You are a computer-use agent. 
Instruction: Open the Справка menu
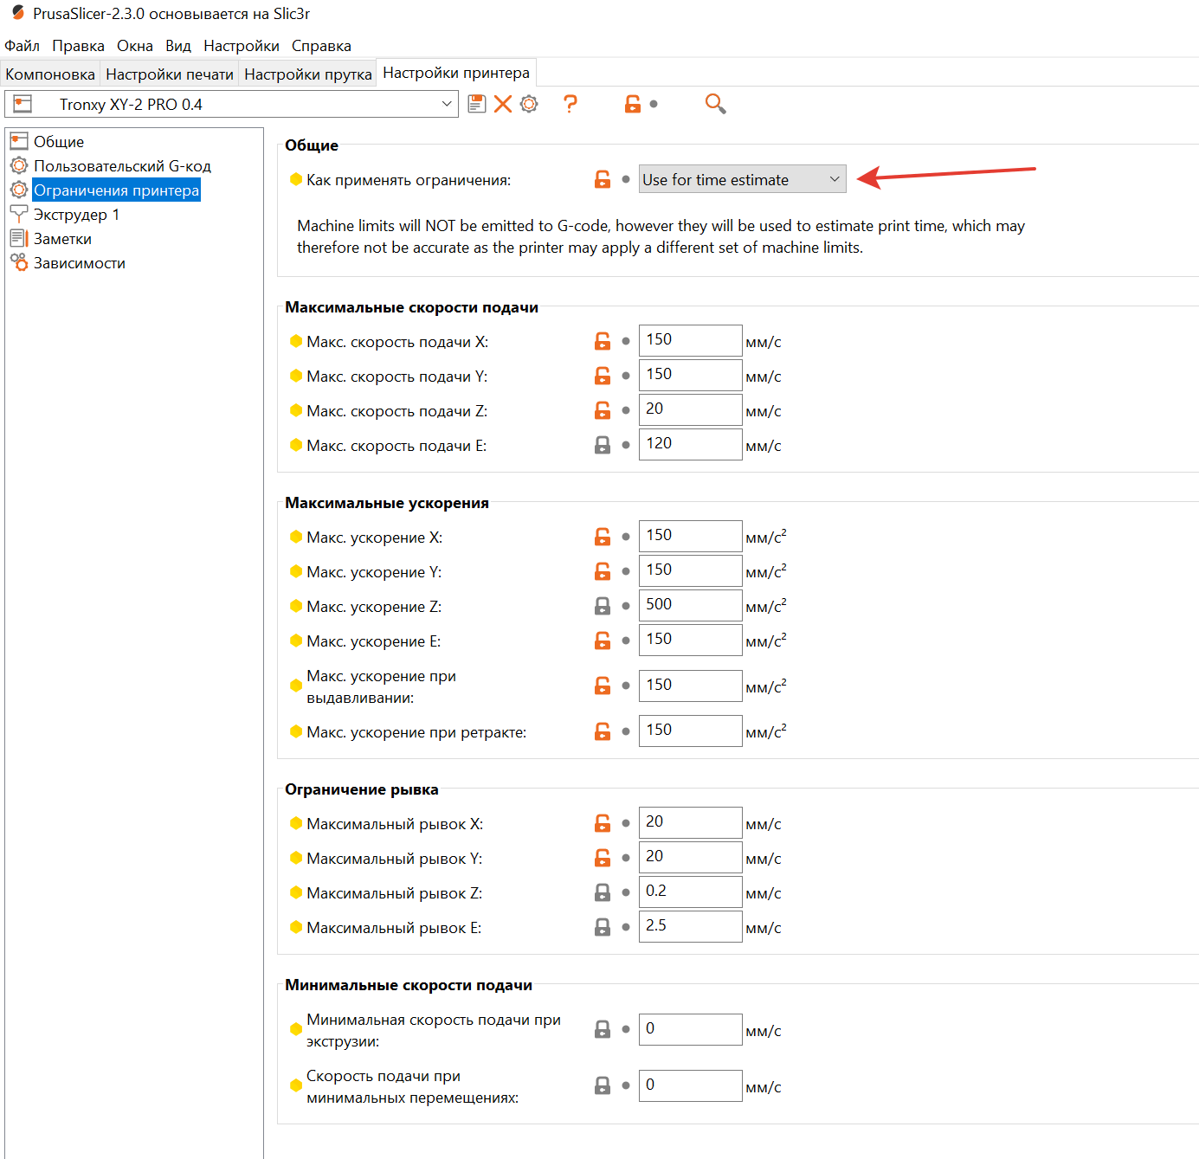coord(321,46)
